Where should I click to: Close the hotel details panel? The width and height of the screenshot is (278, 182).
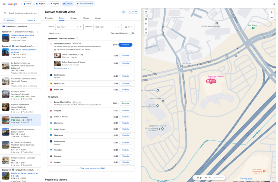pos(133,11)
